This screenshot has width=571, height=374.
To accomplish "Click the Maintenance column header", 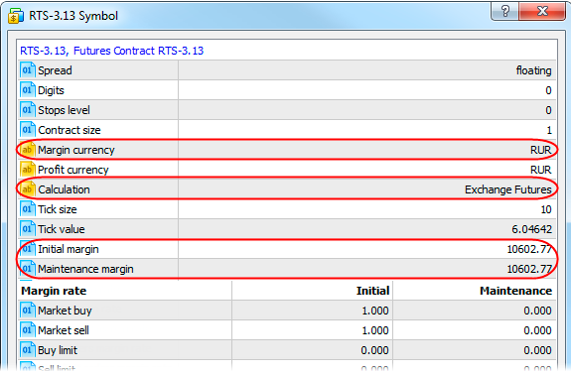I will pos(516,291).
